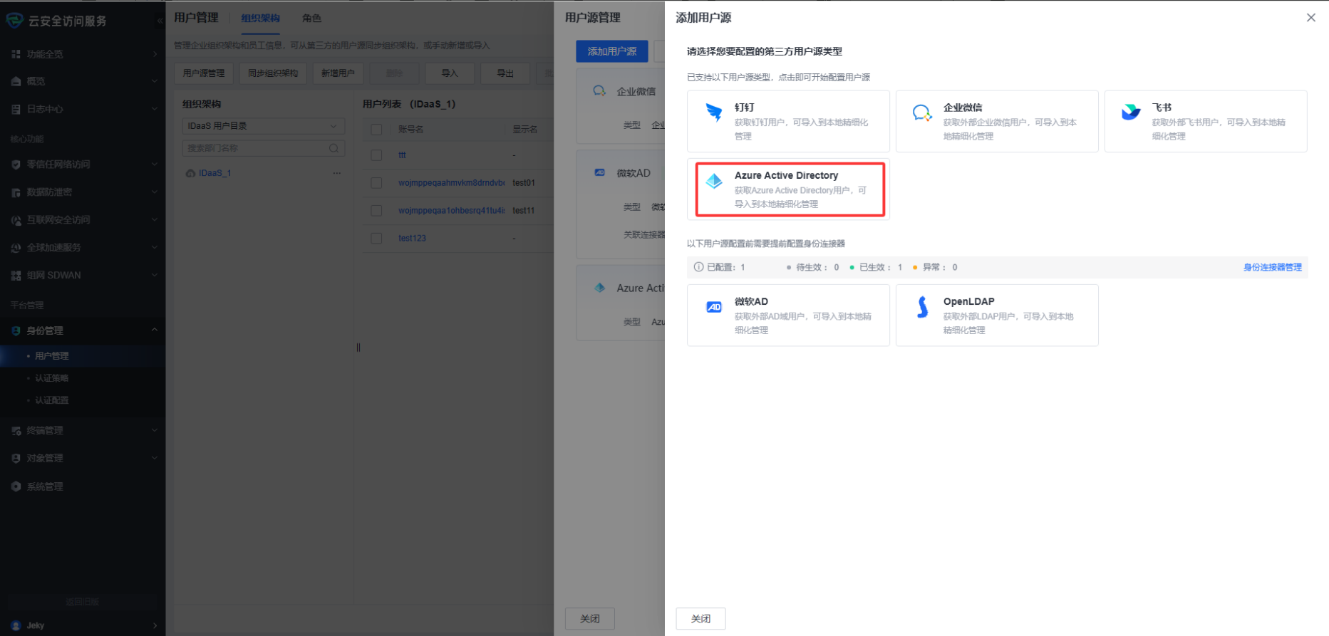The image size is (1329, 636).
Task: Click the 对象管理 icon in sidebar
Action: tap(16, 459)
